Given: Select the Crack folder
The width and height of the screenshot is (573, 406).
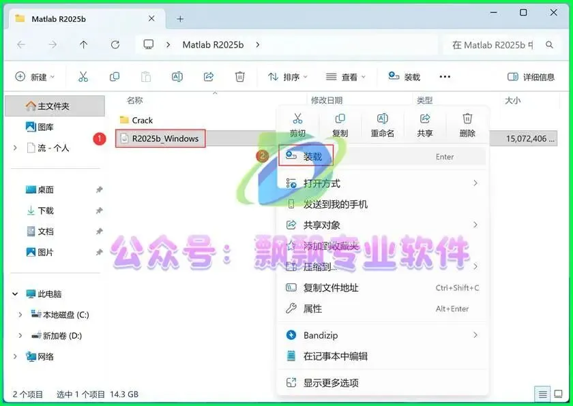Looking at the screenshot, I should 136,120.
